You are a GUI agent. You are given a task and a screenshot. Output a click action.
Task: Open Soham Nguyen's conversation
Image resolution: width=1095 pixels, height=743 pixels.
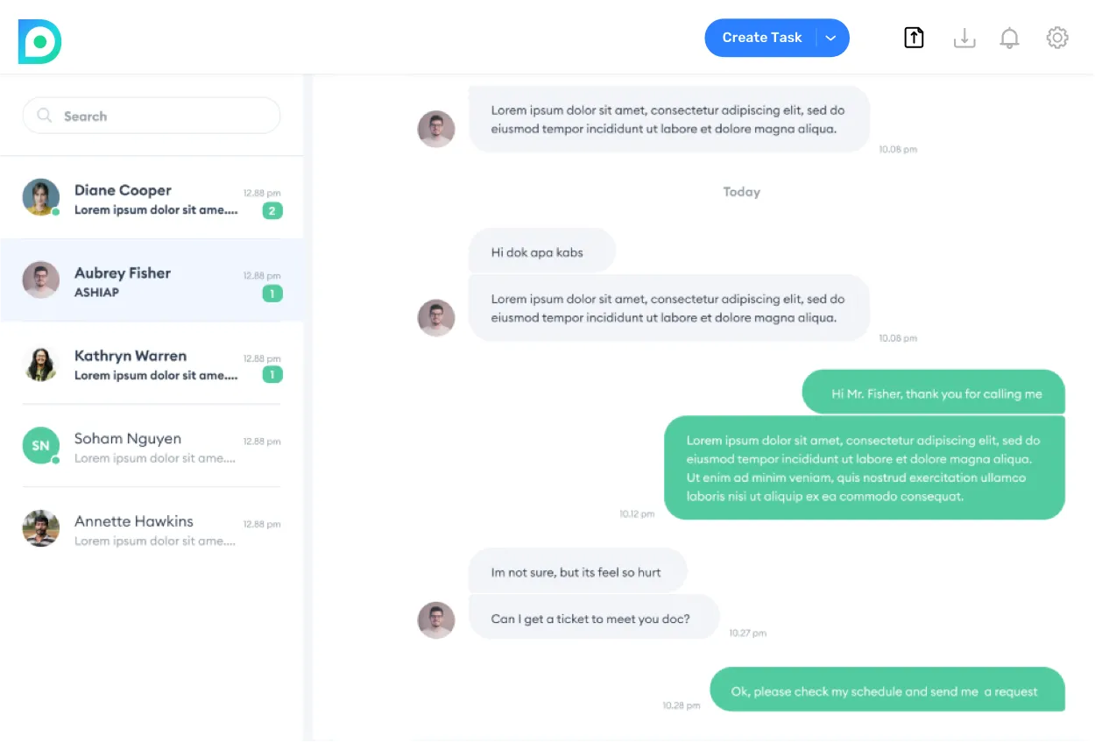(155, 447)
